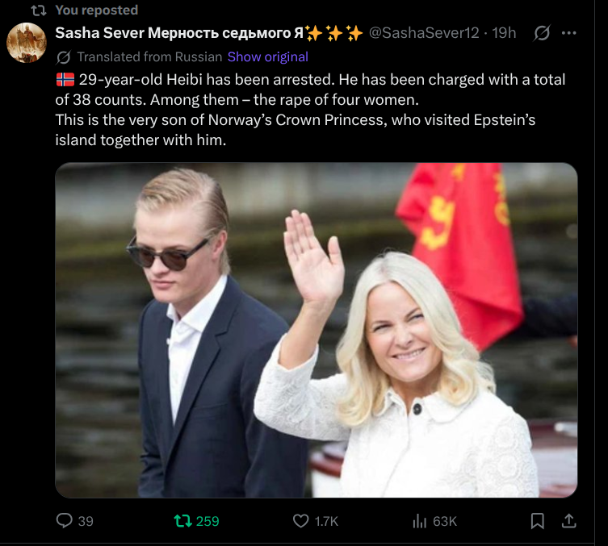Open the view analytics bar chart icon
The width and height of the screenshot is (608, 546).
[419, 521]
